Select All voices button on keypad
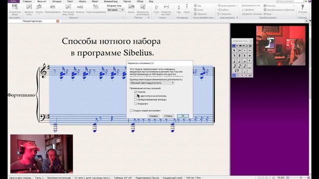This screenshot has width=319, height=179. coord(250,75)
